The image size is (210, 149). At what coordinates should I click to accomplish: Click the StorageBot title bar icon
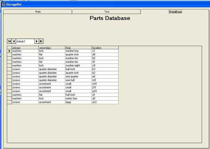point(4,4)
